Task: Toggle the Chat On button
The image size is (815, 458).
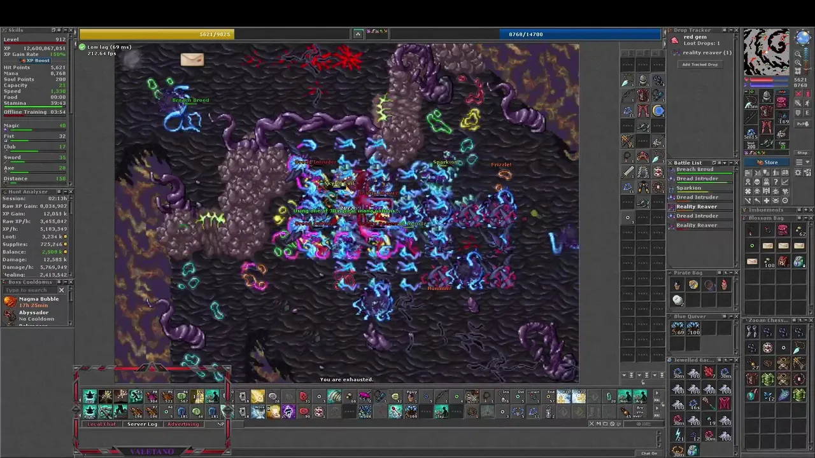Action: point(649,453)
